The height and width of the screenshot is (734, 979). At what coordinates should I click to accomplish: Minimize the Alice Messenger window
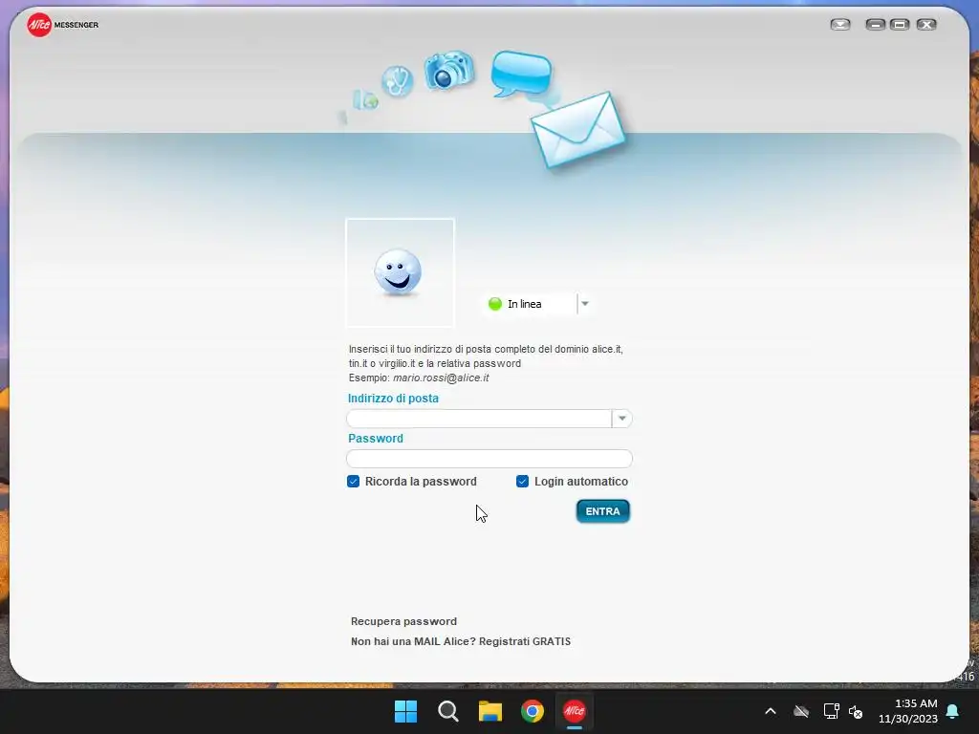click(876, 24)
